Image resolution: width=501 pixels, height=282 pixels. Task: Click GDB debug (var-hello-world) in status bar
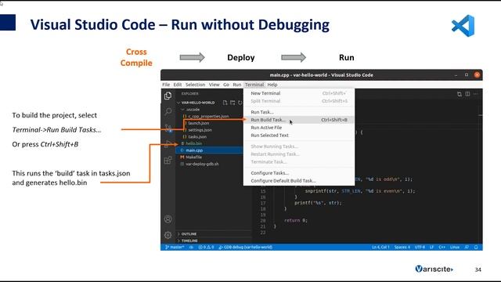click(x=245, y=248)
